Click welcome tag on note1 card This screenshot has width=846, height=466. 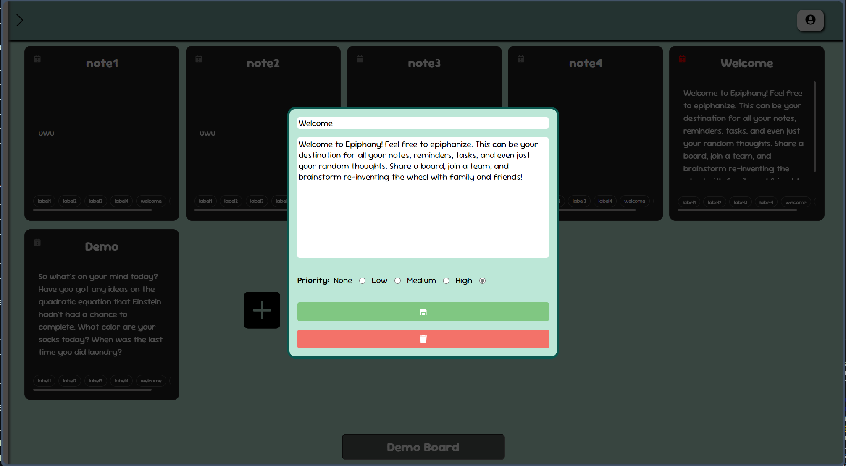[x=151, y=201]
